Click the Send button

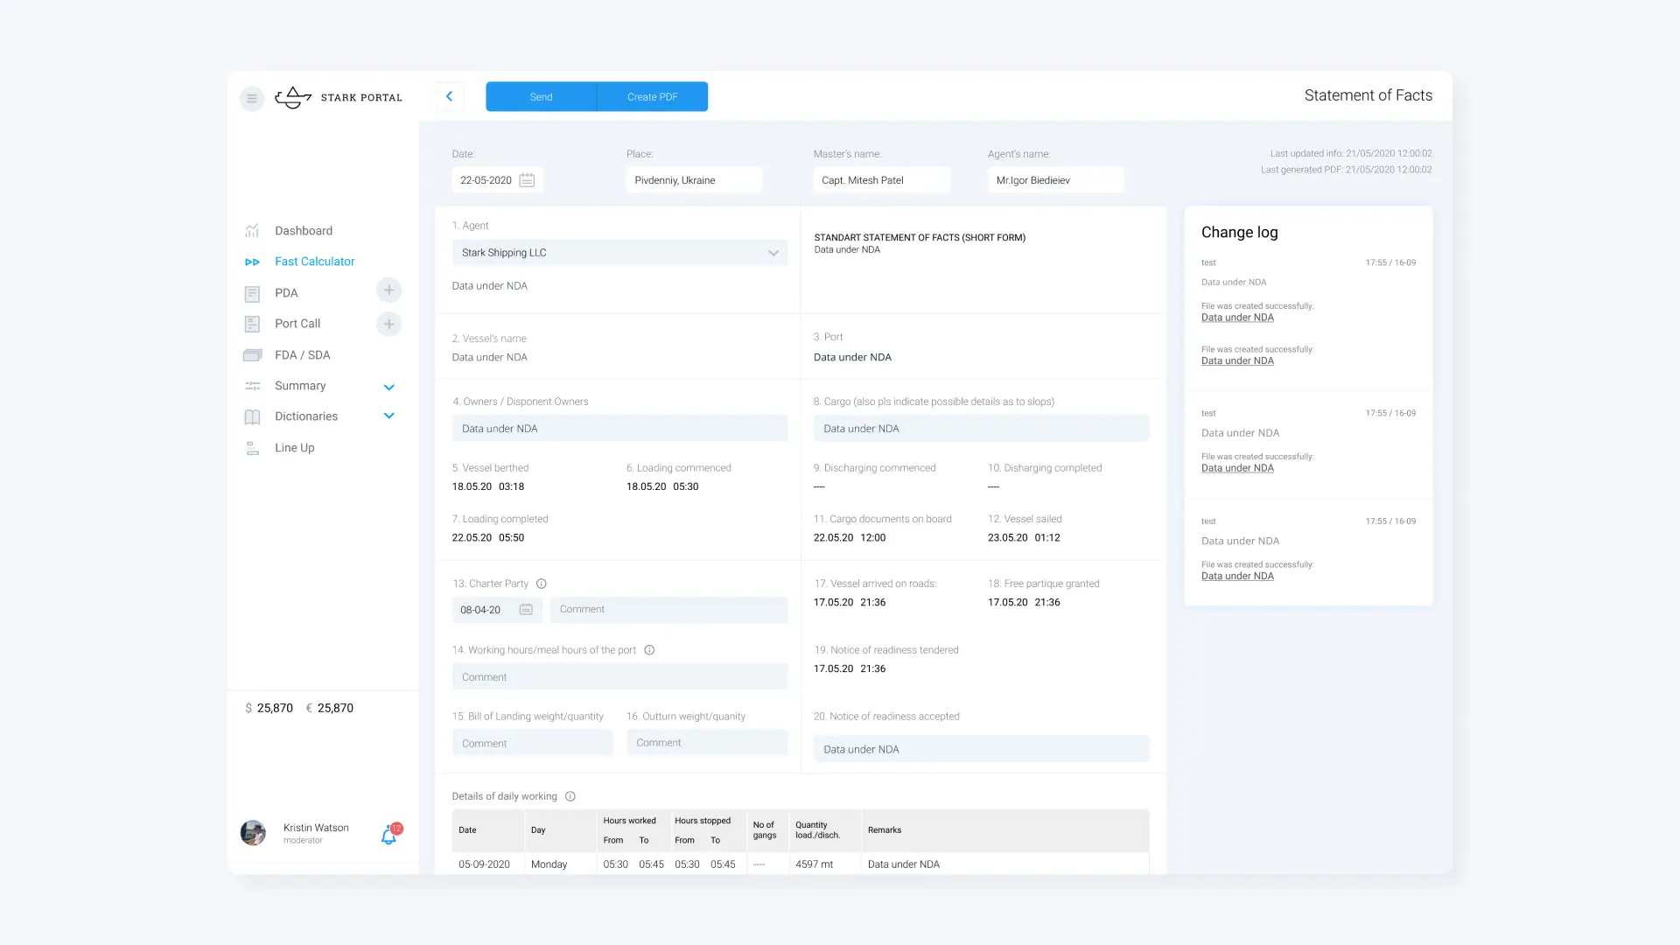coord(541,96)
